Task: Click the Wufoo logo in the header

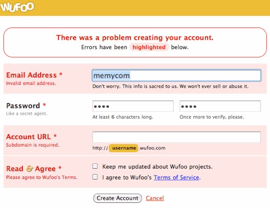Action: coord(17,7)
